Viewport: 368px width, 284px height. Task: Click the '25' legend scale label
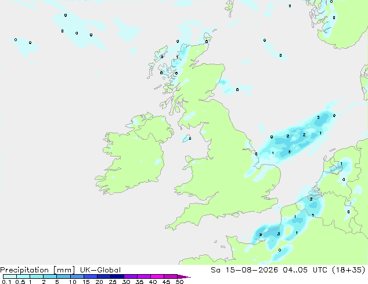click(113, 282)
